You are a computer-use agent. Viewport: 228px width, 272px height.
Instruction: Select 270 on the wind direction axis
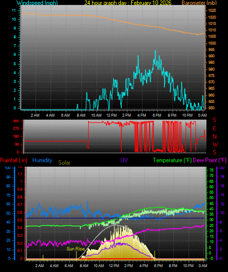point(16,129)
